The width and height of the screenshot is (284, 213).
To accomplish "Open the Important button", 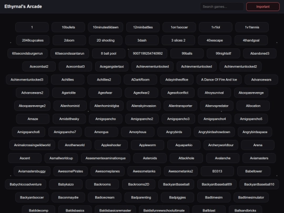I will point(263,7).
